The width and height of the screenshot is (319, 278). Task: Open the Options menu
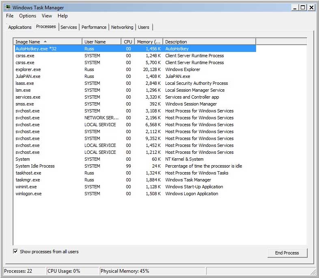28,16
